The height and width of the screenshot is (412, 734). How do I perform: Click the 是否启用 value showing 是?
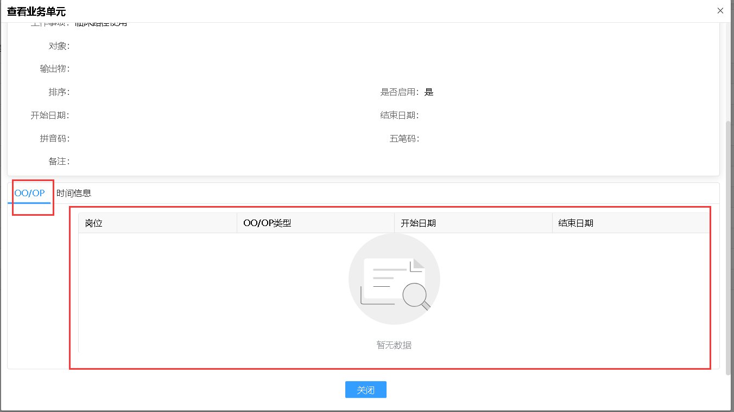[x=428, y=92]
